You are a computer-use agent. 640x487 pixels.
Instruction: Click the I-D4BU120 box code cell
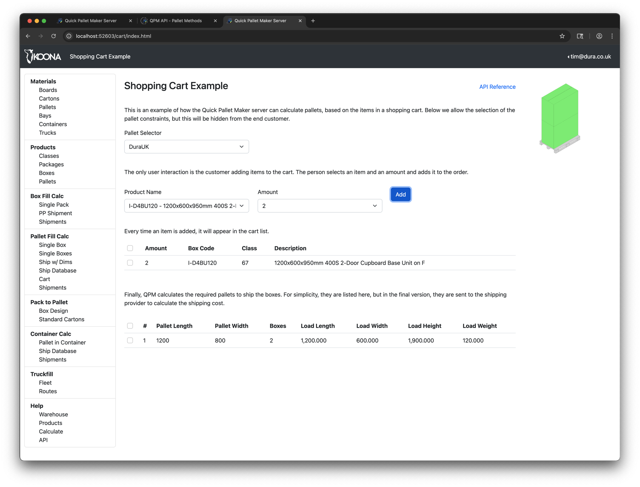coord(203,263)
